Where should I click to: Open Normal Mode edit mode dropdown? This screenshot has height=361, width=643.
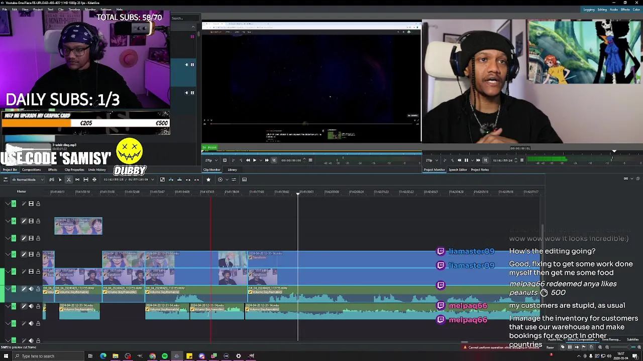(28, 179)
